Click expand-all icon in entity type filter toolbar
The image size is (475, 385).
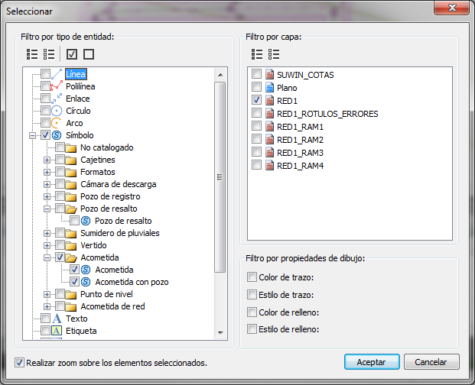click(x=32, y=54)
